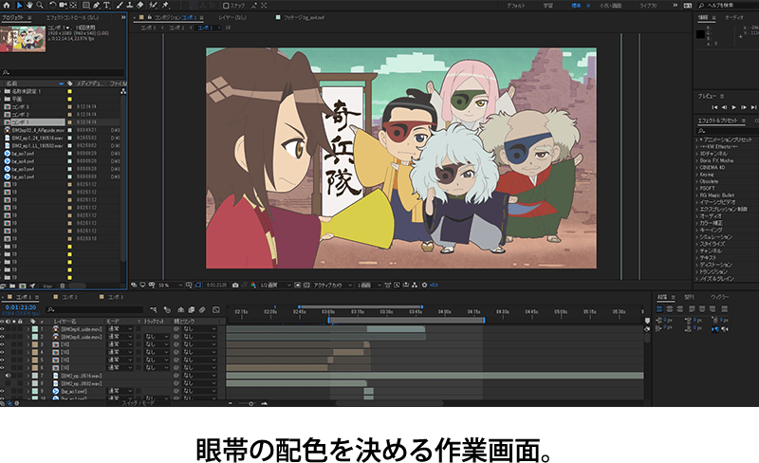Toggle the Snap checkbox in the toolbar
The height and width of the screenshot is (463, 759).
coord(226,6)
